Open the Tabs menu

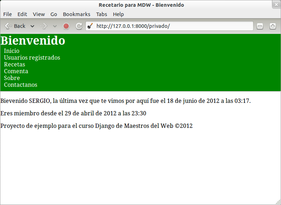tap(102, 14)
